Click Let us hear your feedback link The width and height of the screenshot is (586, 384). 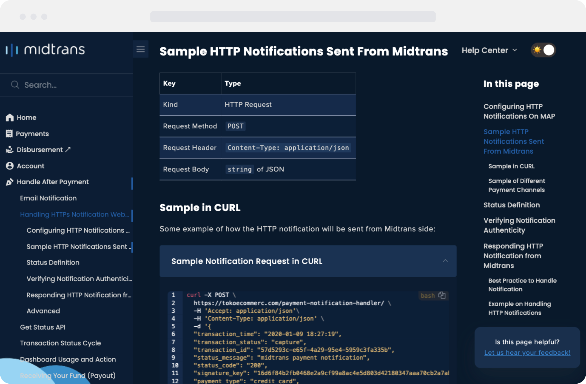(x=527, y=352)
